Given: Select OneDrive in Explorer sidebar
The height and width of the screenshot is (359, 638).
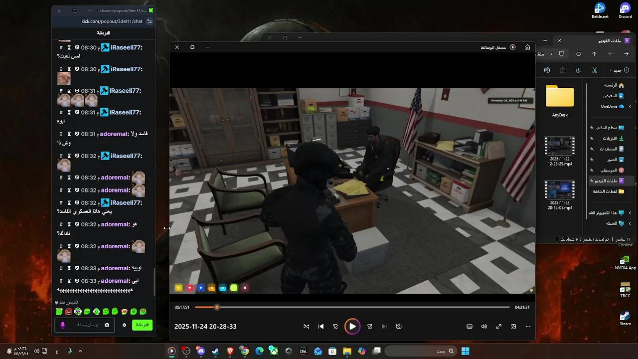Looking at the screenshot, I should click(612, 106).
